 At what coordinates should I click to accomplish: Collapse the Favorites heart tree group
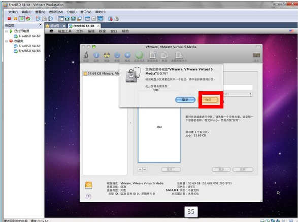pos(7,41)
